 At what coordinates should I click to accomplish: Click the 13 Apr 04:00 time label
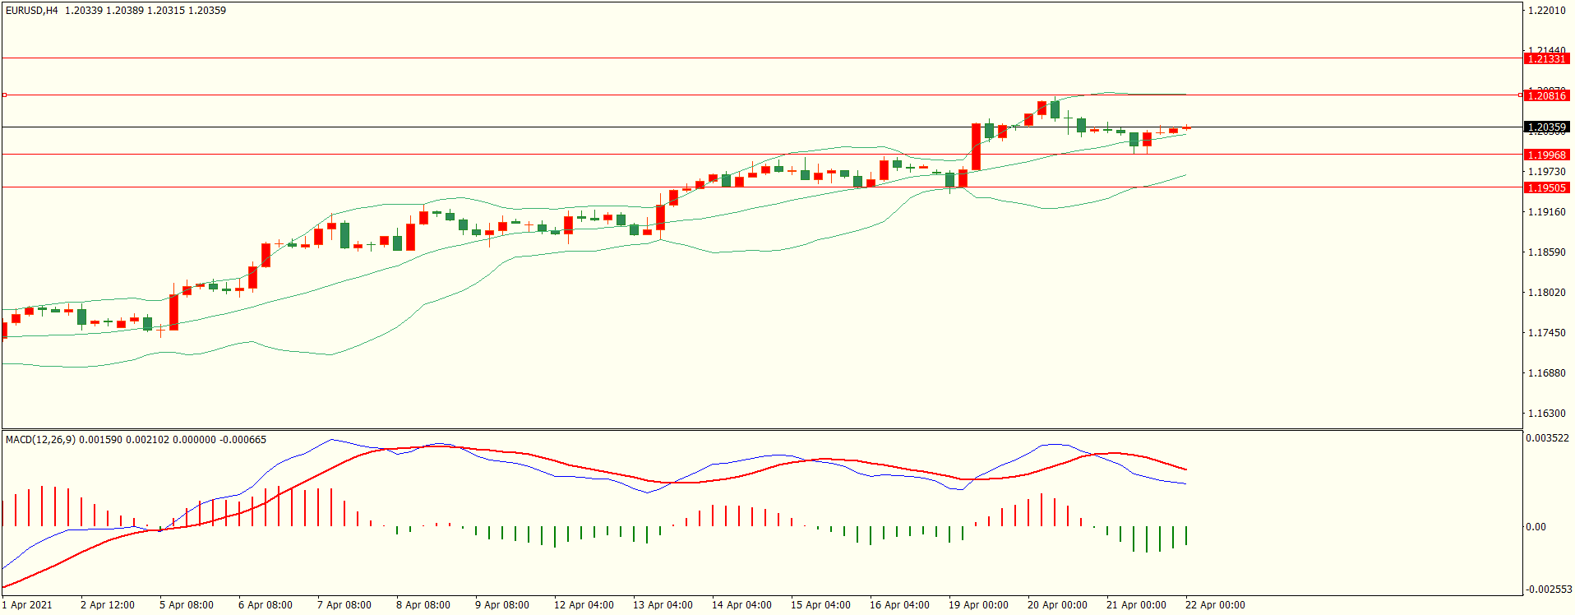pos(663,605)
